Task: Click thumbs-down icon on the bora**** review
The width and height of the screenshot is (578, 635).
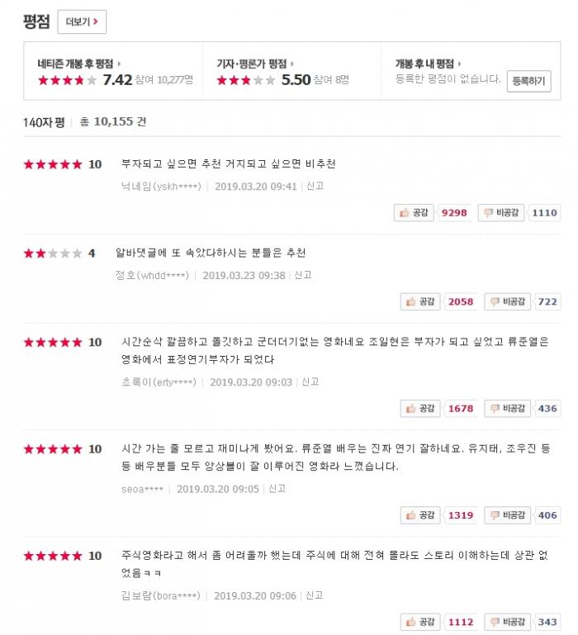Action: click(495, 622)
